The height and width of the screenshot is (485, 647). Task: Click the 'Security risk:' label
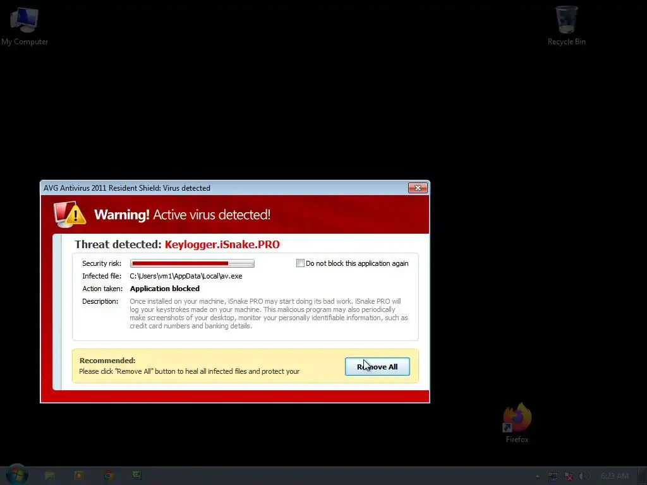(x=102, y=263)
